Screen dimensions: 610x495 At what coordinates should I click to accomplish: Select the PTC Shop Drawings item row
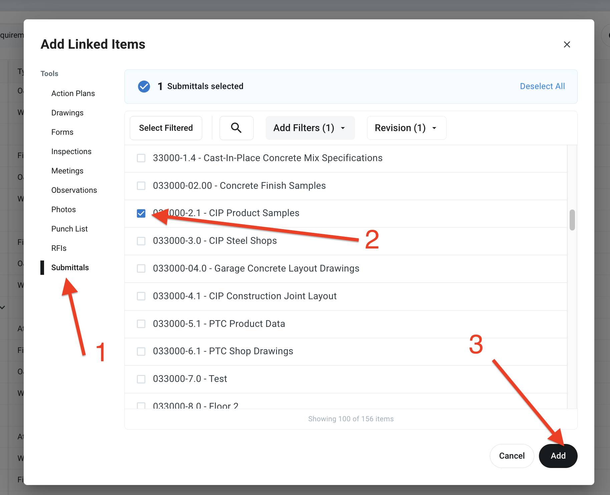coord(223,351)
